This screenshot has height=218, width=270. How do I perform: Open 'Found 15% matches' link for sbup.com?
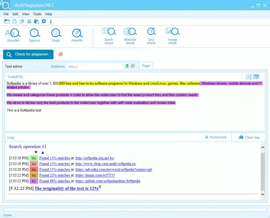55,164
